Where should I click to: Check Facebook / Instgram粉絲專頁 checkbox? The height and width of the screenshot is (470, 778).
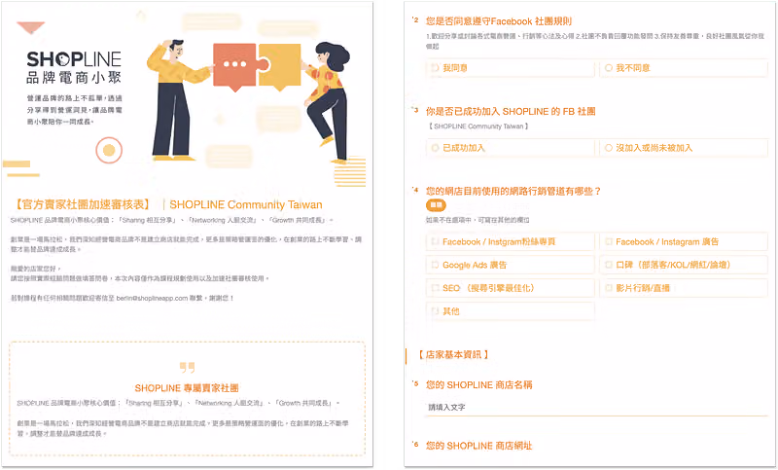510,241
